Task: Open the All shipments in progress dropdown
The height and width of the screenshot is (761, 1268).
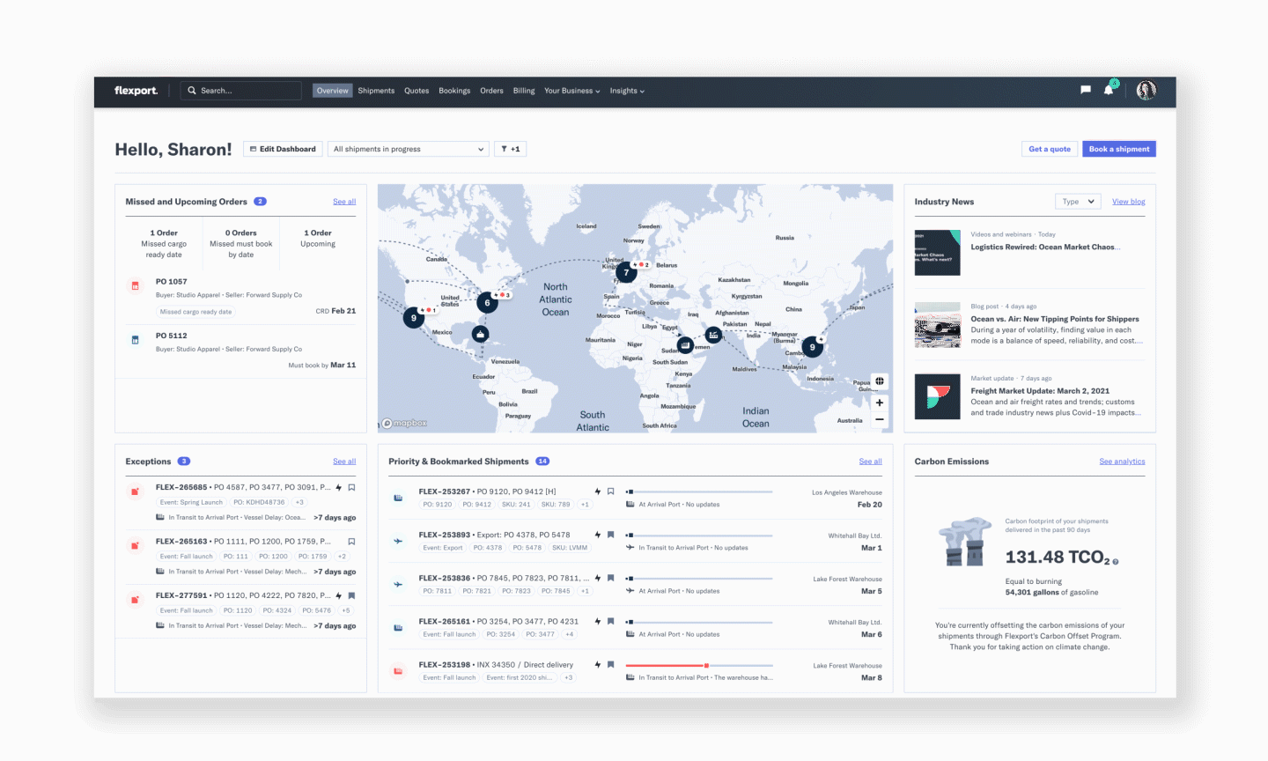Action: [x=408, y=148]
